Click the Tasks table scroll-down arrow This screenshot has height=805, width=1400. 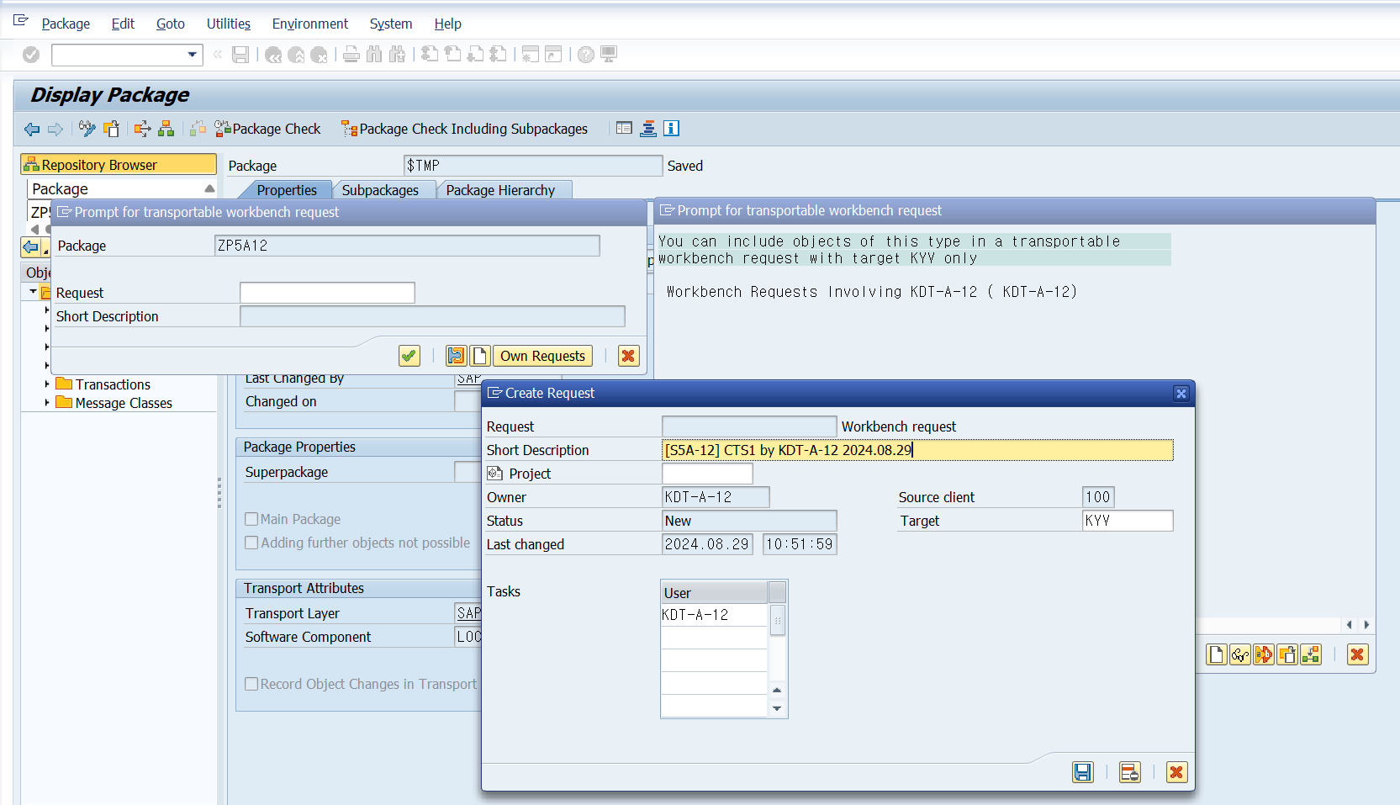pyautogui.click(x=777, y=708)
